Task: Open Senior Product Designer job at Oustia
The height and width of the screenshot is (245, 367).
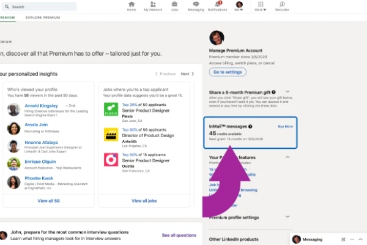Action: pos(146,160)
